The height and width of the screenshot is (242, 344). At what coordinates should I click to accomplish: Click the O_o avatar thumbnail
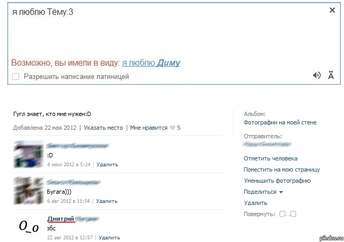click(x=29, y=226)
